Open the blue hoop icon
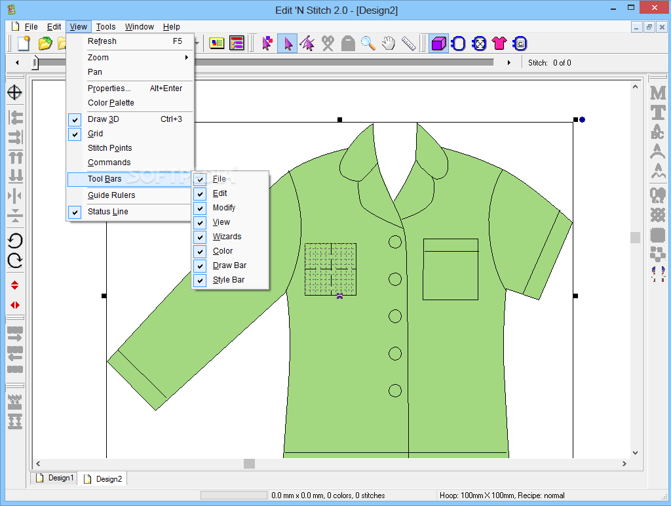Image resolution: width=671 pixels, height=506 pixels. tap(458, 43)
